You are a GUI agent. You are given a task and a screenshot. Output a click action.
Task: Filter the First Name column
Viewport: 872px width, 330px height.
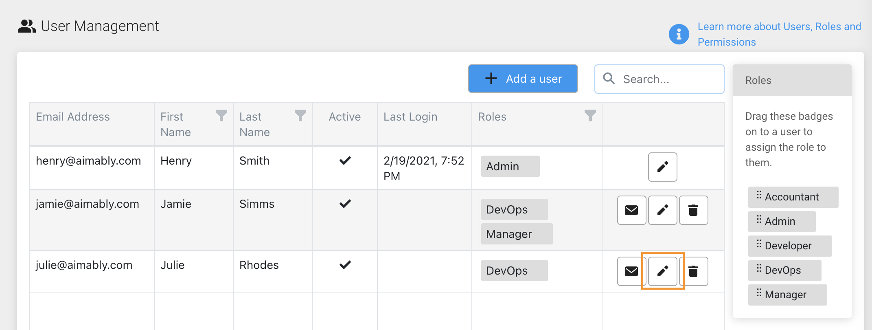(x=221, y=116)
